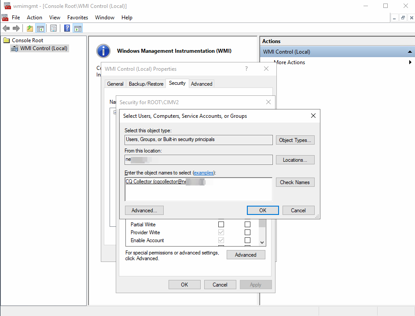Click the WMI Control icon in the console tree
The height and width of the screenshot is (316, 415).
(15, 48)
